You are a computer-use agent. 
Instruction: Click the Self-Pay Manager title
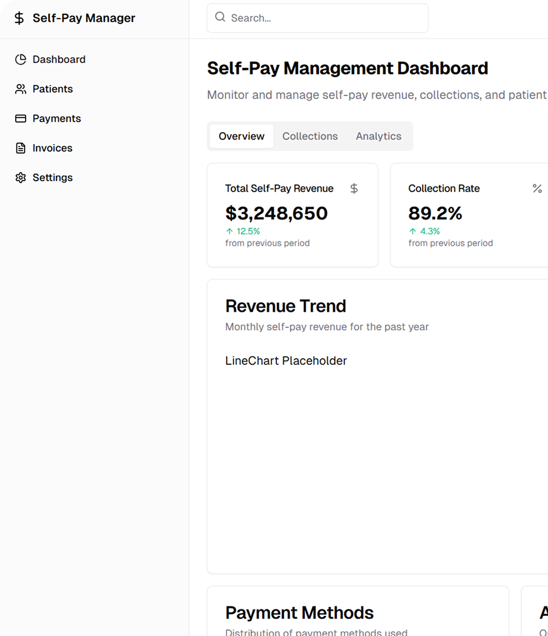point(84,18)
